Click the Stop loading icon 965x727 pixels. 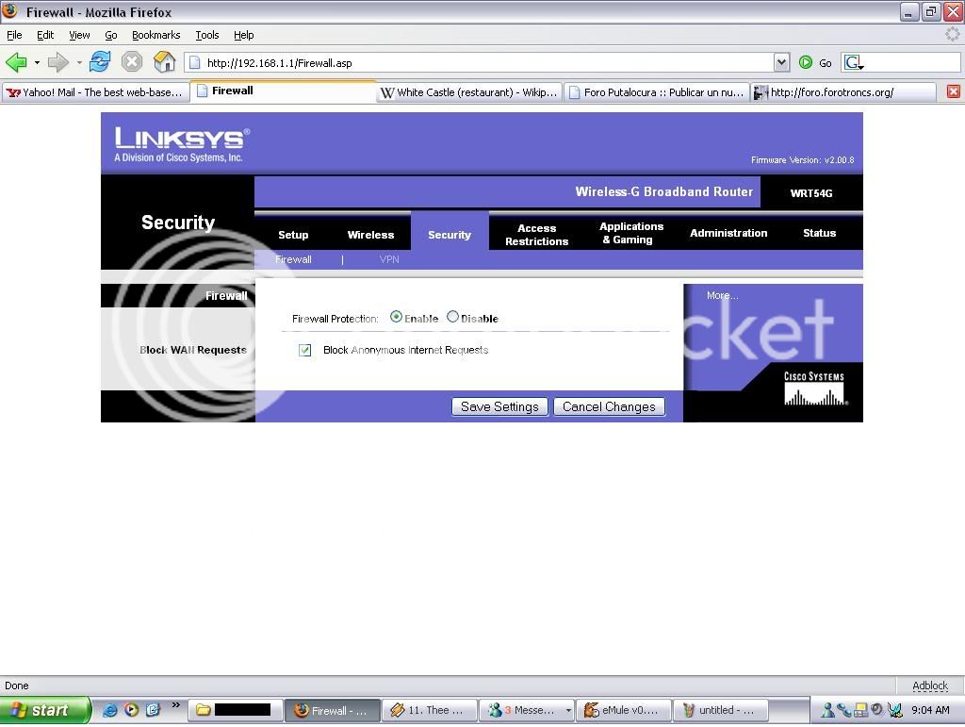click(132, 62)
